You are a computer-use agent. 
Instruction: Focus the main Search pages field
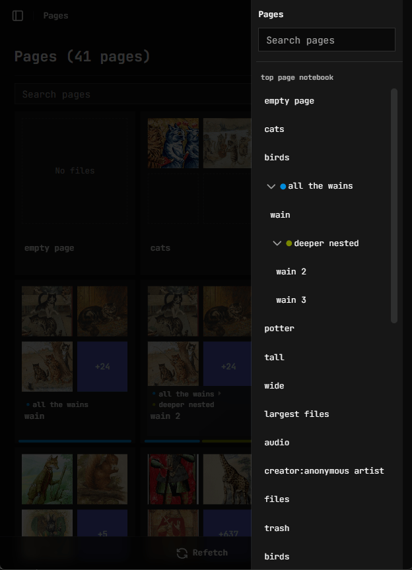click(133, 94)
